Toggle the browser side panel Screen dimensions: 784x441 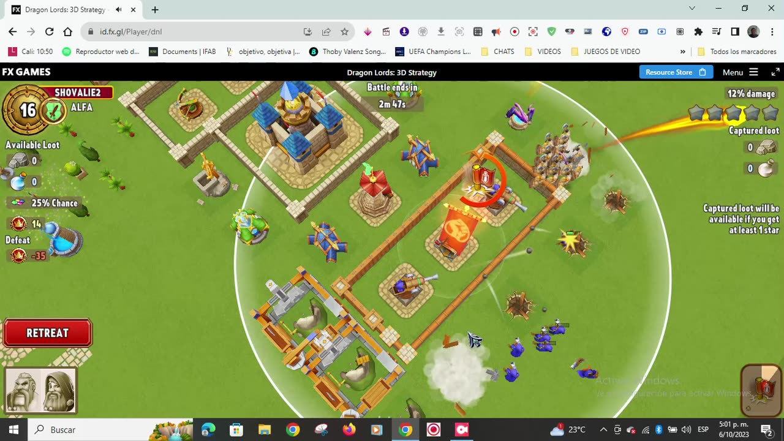[x=735, y=32]
